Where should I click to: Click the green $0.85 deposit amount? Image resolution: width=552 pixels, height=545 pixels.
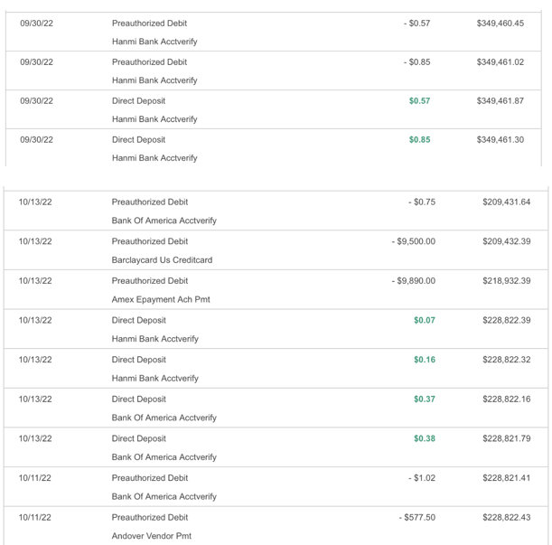pyautogui.click(x=419, y=140)
